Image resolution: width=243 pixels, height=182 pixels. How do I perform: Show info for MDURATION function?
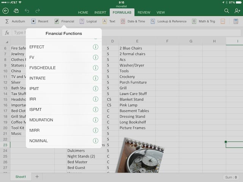(x=95, y=120)
